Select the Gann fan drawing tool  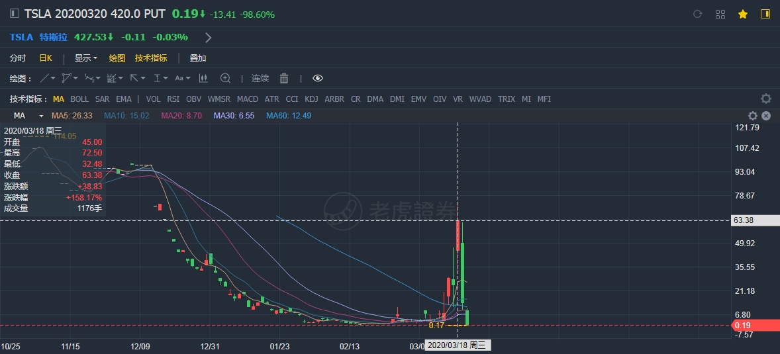tap(111, 78)
